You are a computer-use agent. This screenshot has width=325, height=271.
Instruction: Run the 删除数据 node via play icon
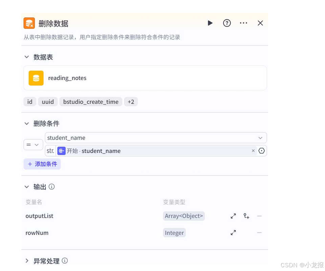(210, 23)
